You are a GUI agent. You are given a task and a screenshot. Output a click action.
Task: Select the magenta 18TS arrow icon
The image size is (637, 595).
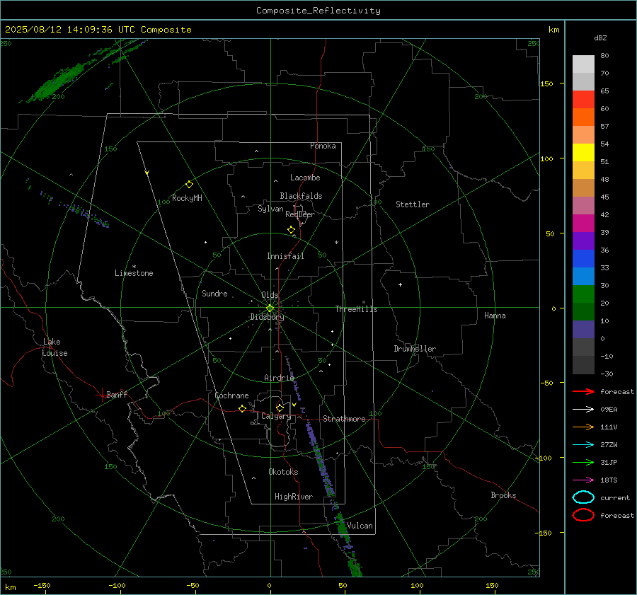583,480
